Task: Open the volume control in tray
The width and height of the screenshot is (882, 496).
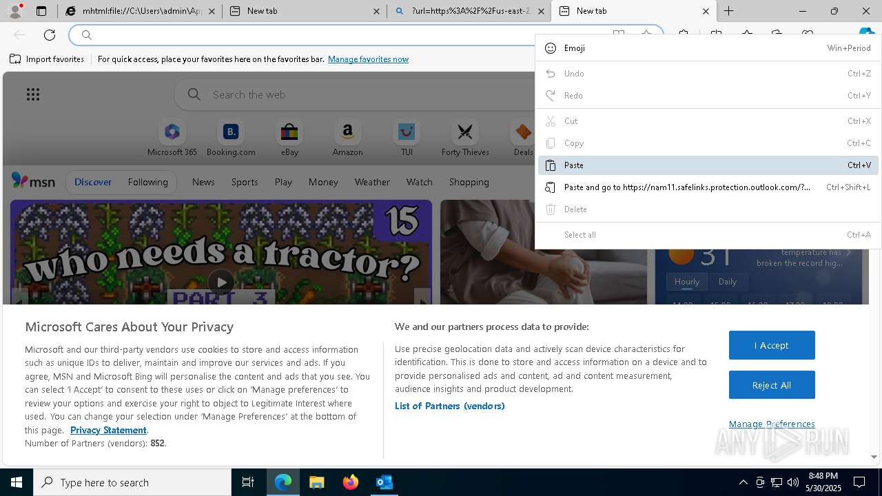Action: pyautogui.click(x=793, y=482)
